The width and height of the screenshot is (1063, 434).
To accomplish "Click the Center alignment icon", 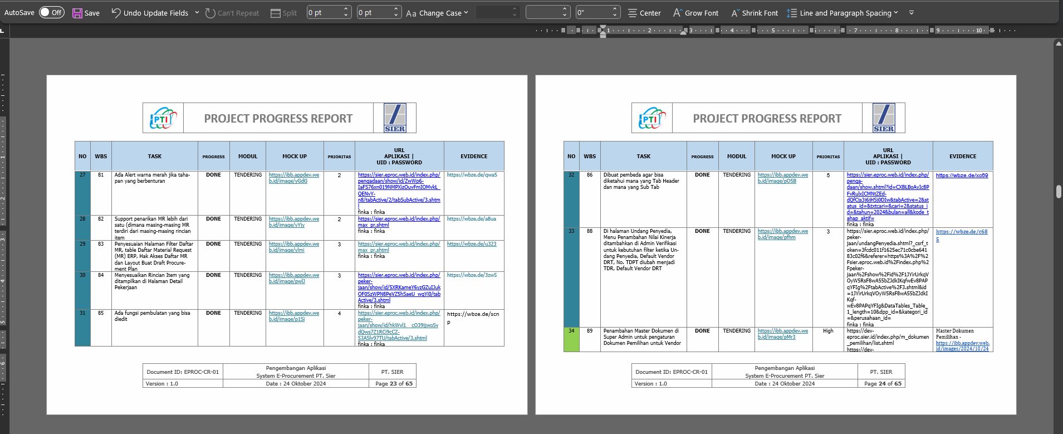I will (633, 13).
